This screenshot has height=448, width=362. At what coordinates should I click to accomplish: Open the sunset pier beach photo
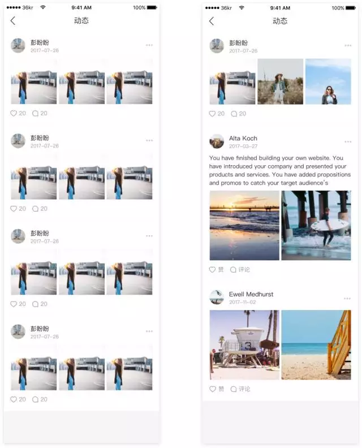click(244, 226)
